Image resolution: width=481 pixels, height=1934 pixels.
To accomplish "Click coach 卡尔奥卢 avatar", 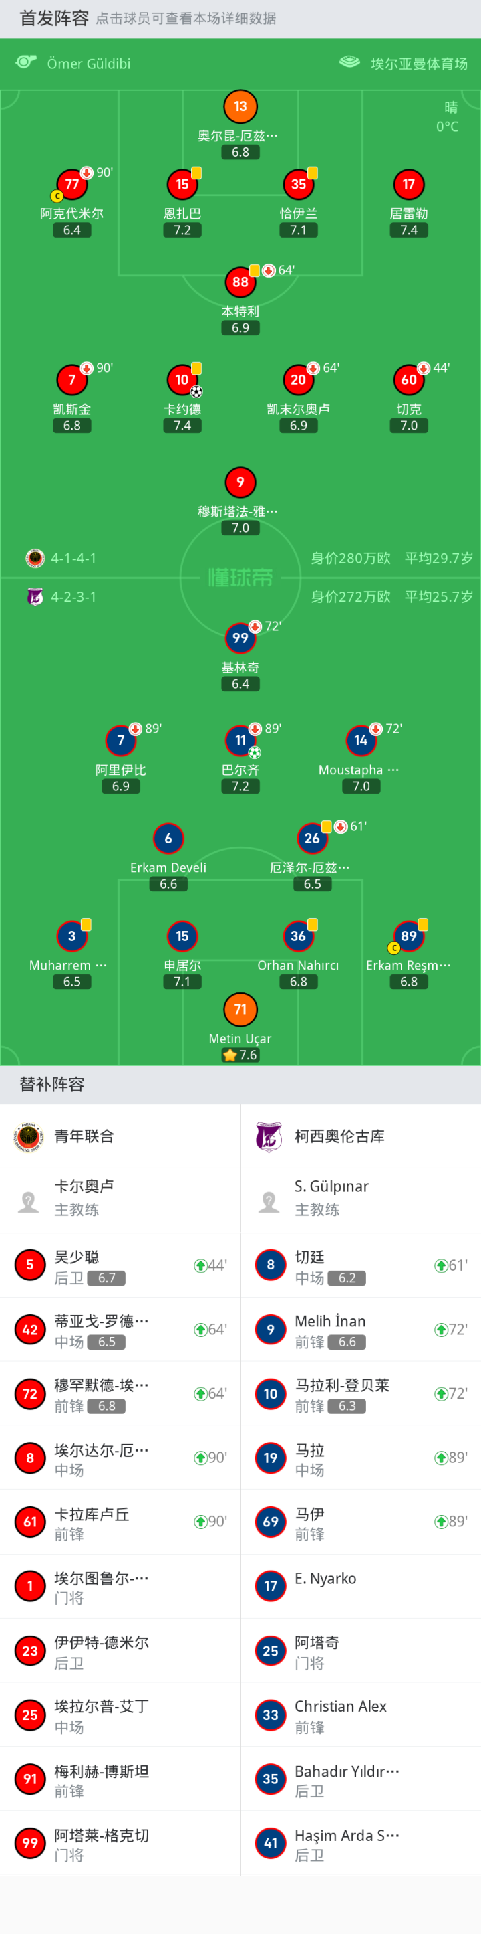I will pos(29,1201).
